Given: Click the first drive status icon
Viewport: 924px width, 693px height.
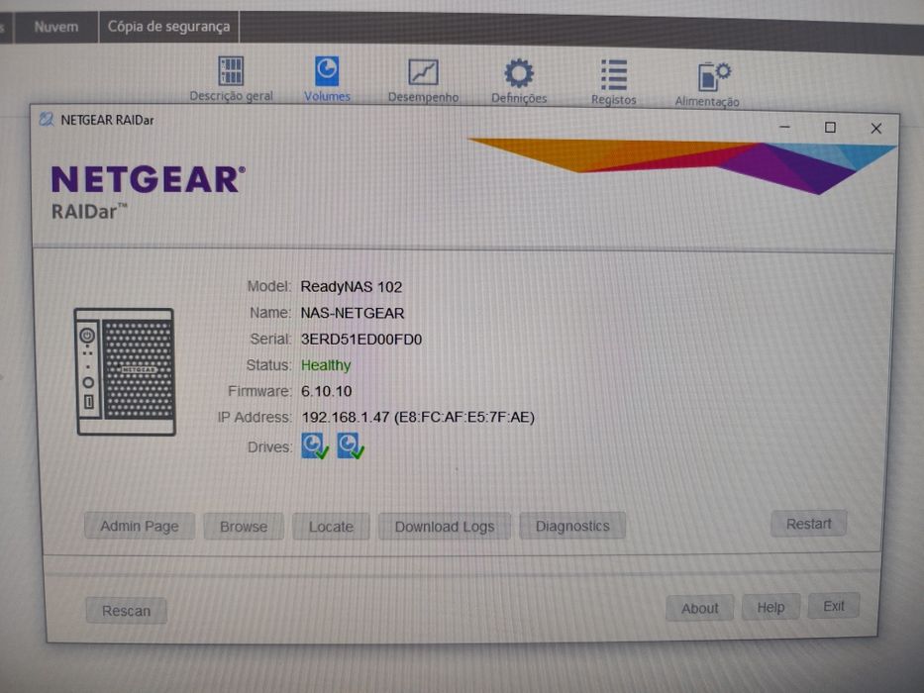Looking at the screenshot, I should pyautogui.click(x=315, y=446).
